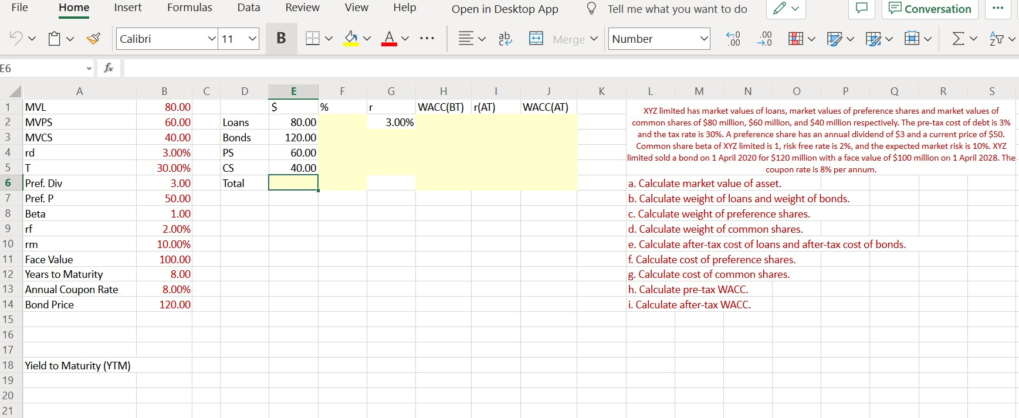Image resolution: width=1019 pixels, height=418 pixels.
Task: Open the Help tab
Action: tap(405, 8)
